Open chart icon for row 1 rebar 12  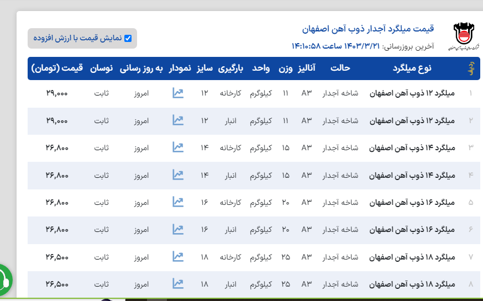click(177, 93)
